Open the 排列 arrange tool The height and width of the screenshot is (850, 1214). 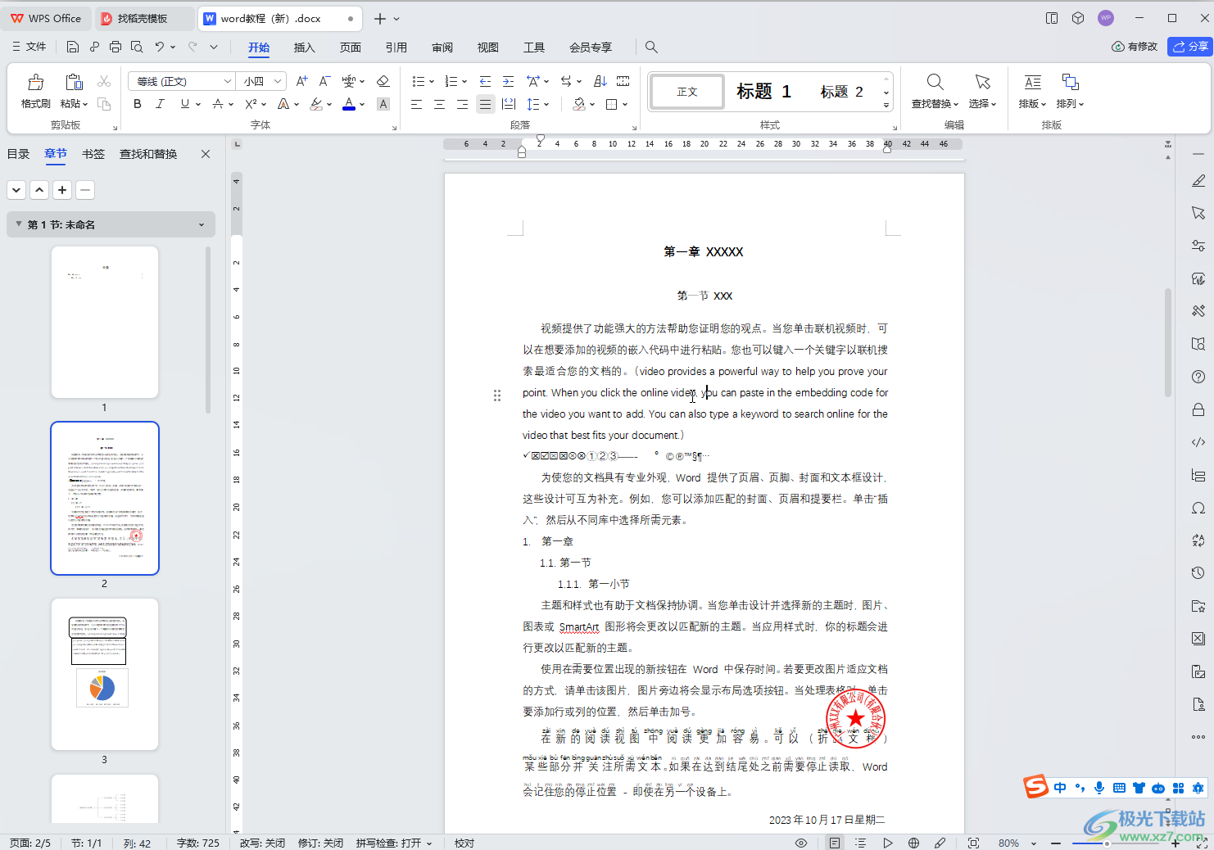pos(1070,91)
